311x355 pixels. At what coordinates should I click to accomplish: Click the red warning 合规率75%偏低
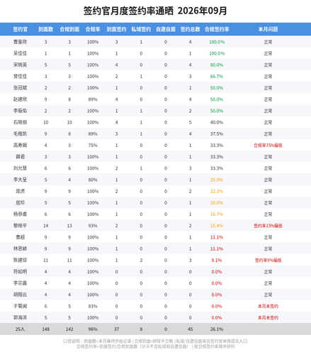[x=268, y=146]
